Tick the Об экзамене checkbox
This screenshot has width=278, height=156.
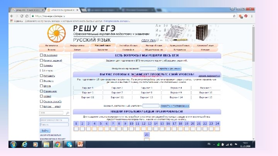click(x=41, y=55)
